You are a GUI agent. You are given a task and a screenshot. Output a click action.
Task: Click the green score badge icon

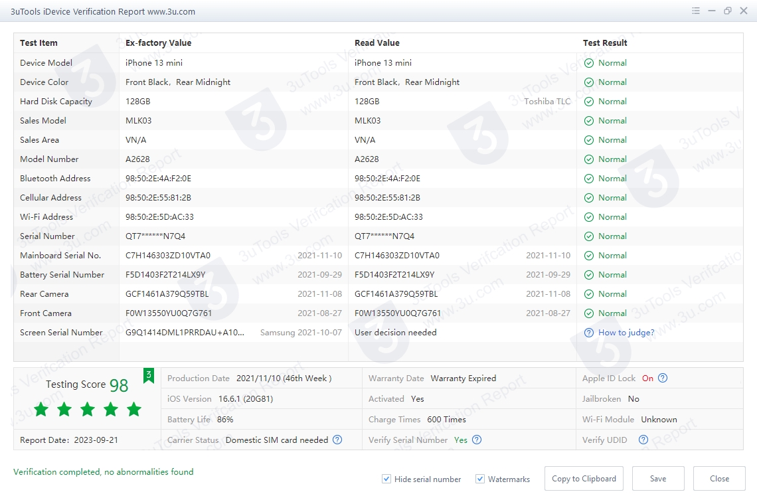(x=149, y=376)
